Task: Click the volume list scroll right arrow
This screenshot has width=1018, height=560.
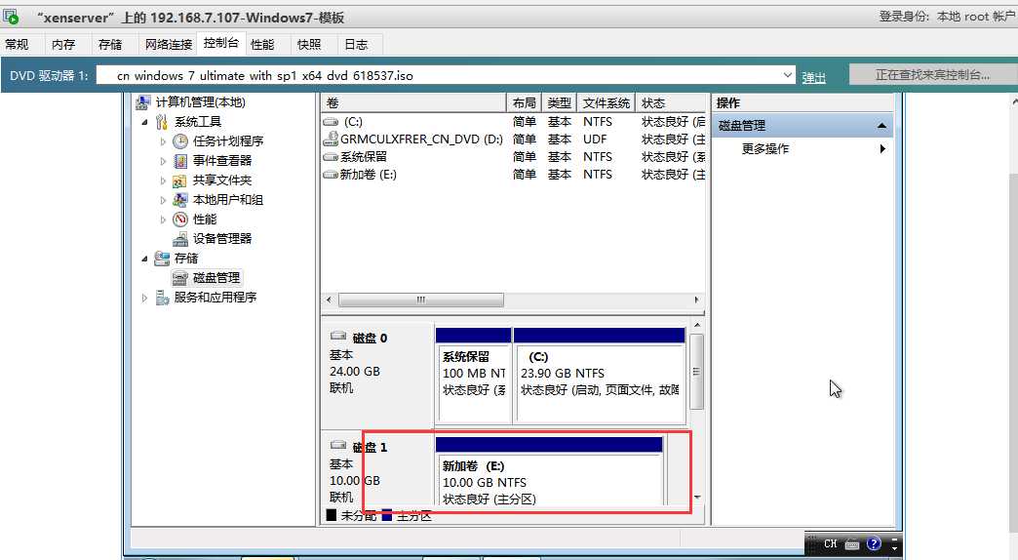Action: pos(696,300)
